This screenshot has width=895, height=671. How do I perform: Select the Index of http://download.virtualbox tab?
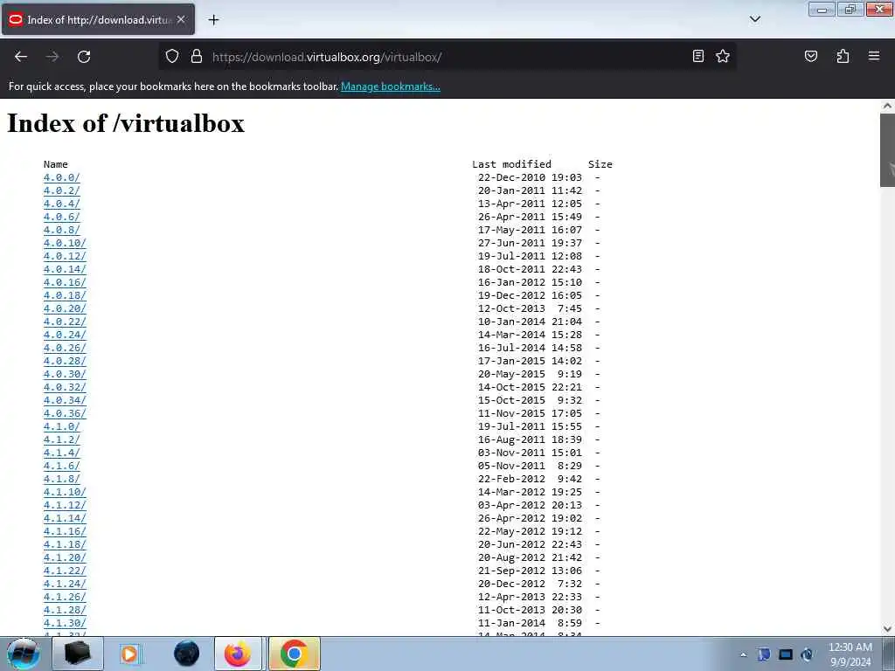[x=98, y=19]
